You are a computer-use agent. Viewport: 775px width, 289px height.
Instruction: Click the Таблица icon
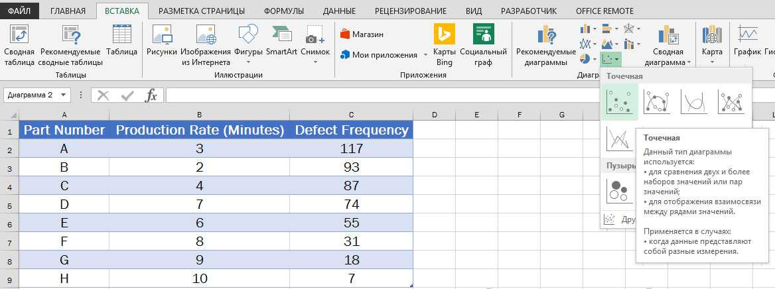click(x=121, y=41)
